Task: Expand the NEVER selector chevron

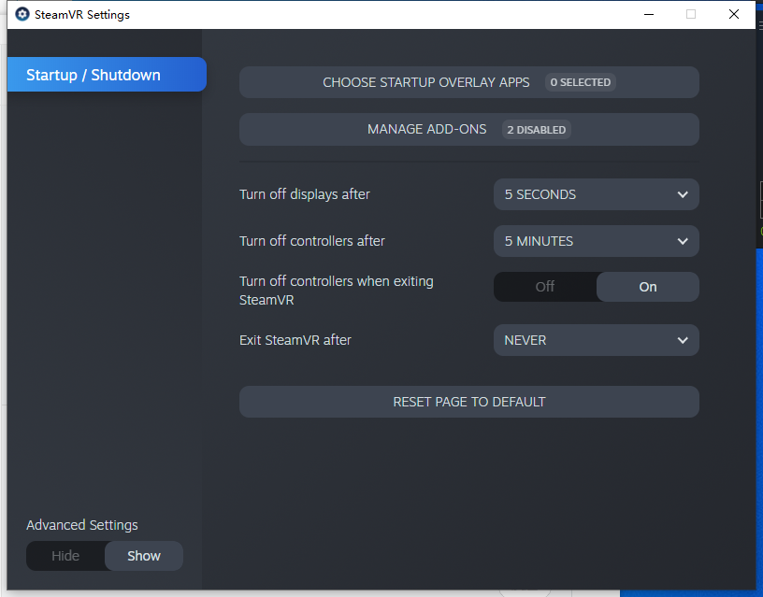Action: click(684, 340)
